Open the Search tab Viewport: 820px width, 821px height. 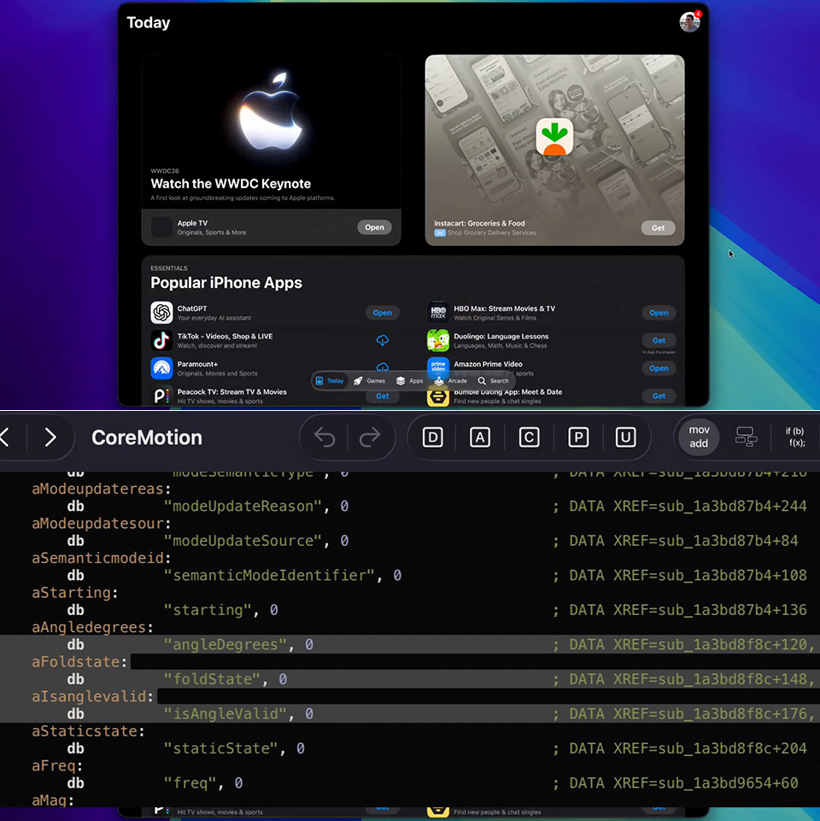pos(493,381)
